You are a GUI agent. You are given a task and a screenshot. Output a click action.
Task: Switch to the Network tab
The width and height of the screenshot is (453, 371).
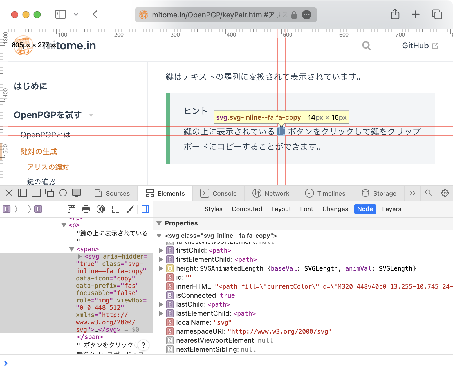[271, 193]
